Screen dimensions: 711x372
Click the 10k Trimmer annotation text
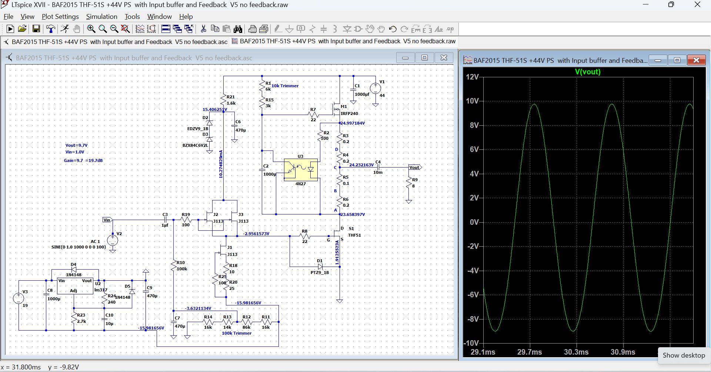285,86
